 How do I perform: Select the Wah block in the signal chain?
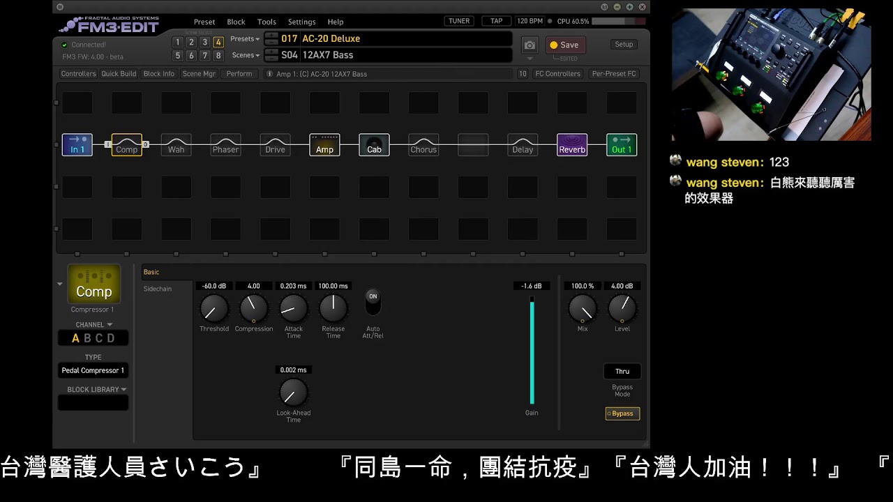pos(176,145)
